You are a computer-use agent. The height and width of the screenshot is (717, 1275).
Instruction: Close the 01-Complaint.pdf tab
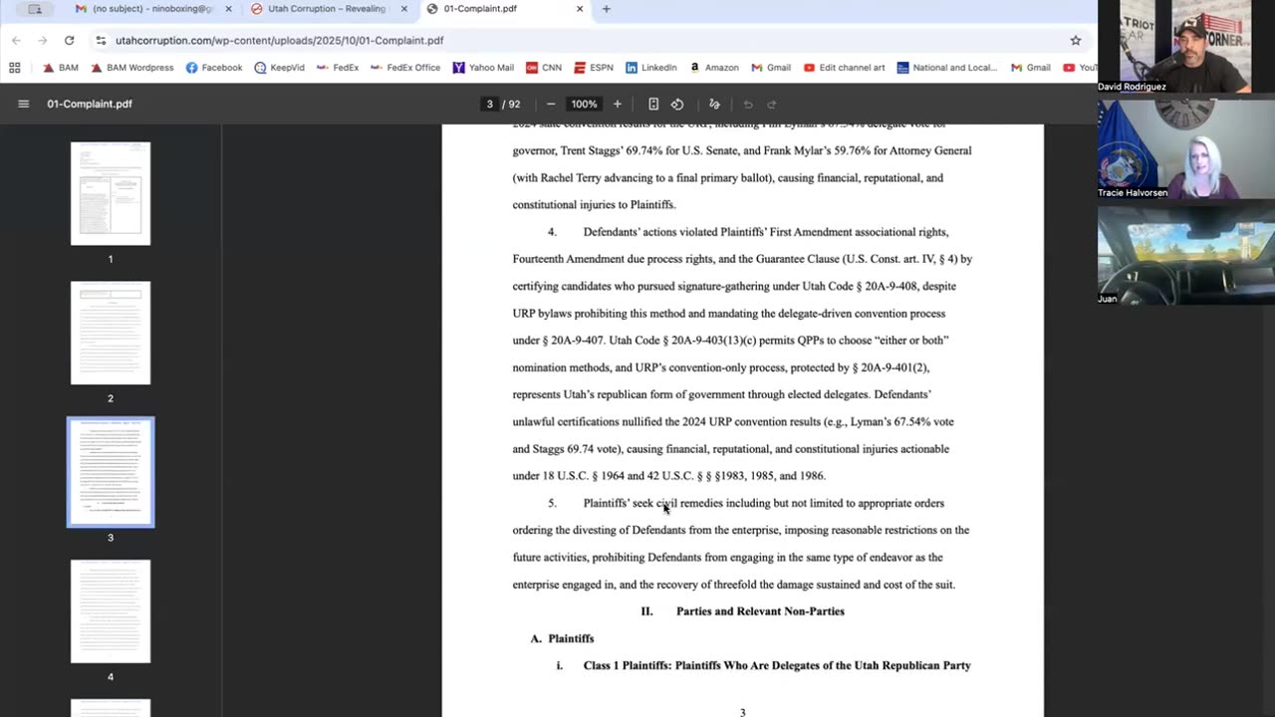pyautogui.click(x=580, y=9)
